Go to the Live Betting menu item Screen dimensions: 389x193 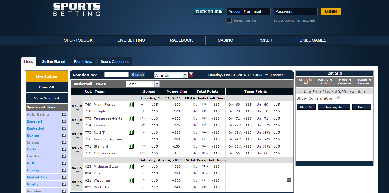pos(131,40)
